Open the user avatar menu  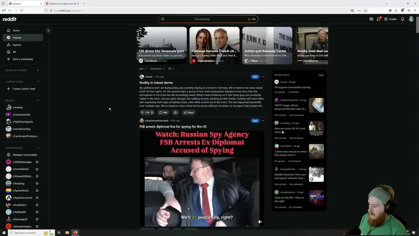click(x=411, y=19)
